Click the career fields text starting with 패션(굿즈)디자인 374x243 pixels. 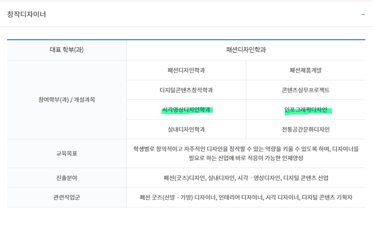pyautogui.click(x=246, y=178)
